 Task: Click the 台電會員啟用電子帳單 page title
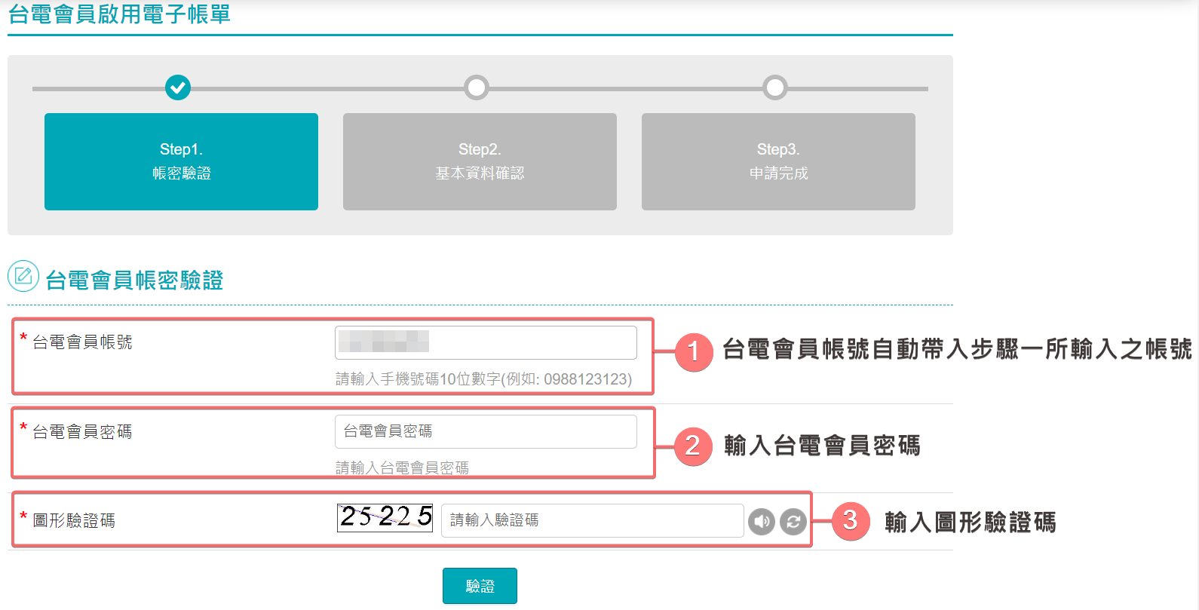(x=119, y=14)
